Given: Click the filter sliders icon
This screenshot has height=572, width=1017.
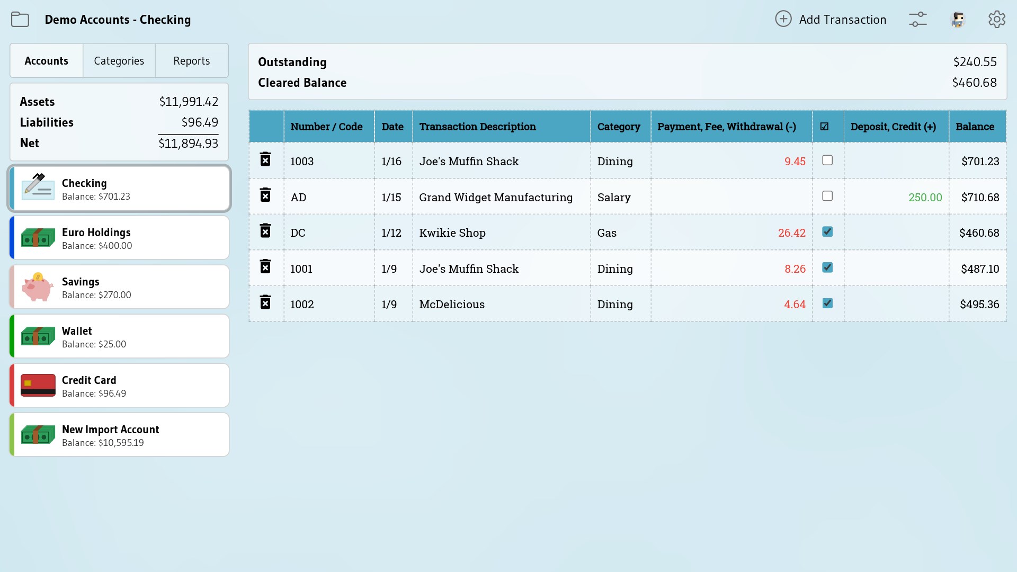Looking at the screenshot, I should point(917,20).
